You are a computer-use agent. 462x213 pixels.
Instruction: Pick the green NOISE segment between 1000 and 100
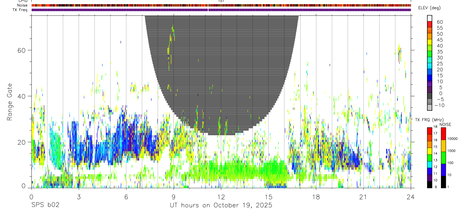pos(443,158)
